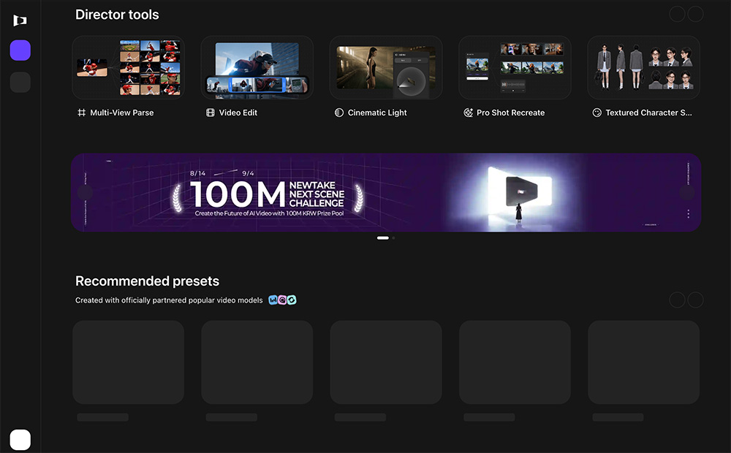
Task: Open the Video Edit thumbnail card
Action: [257, 67]
